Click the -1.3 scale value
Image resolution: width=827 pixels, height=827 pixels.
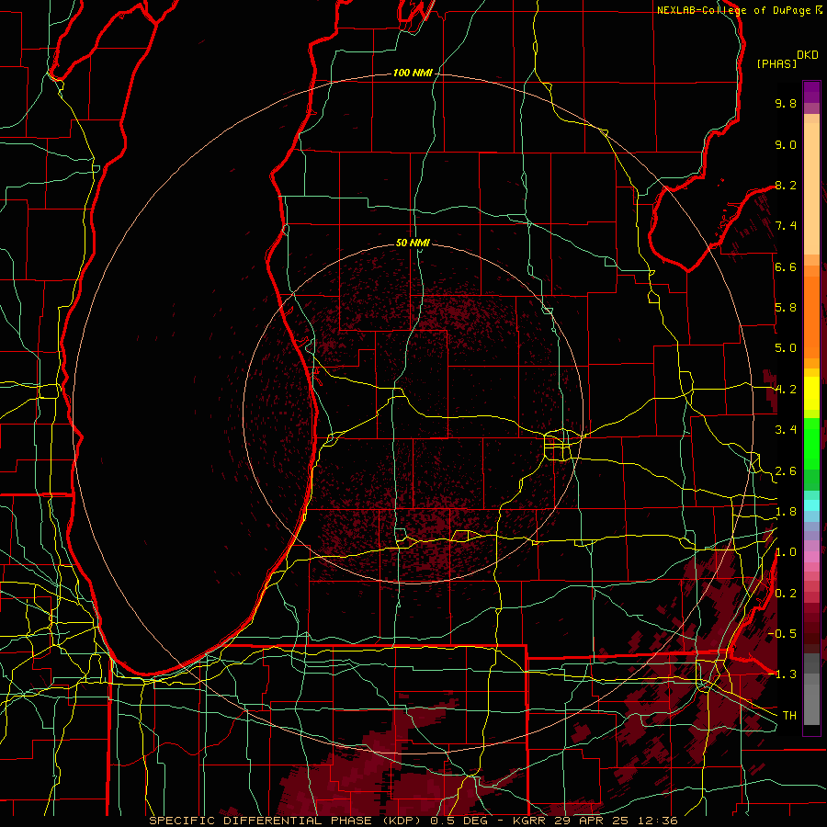click(782, 674)
